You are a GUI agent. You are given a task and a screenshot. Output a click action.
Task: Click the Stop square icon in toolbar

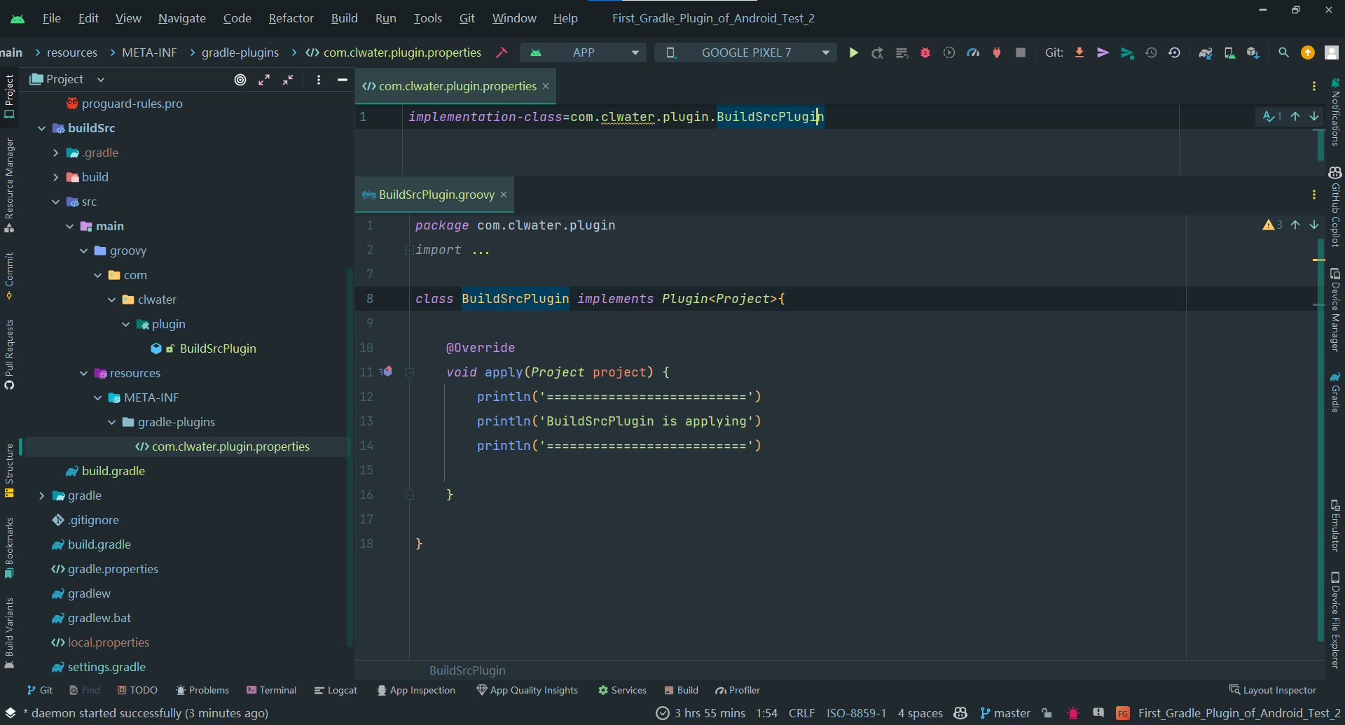click(x=1021, y=52)
